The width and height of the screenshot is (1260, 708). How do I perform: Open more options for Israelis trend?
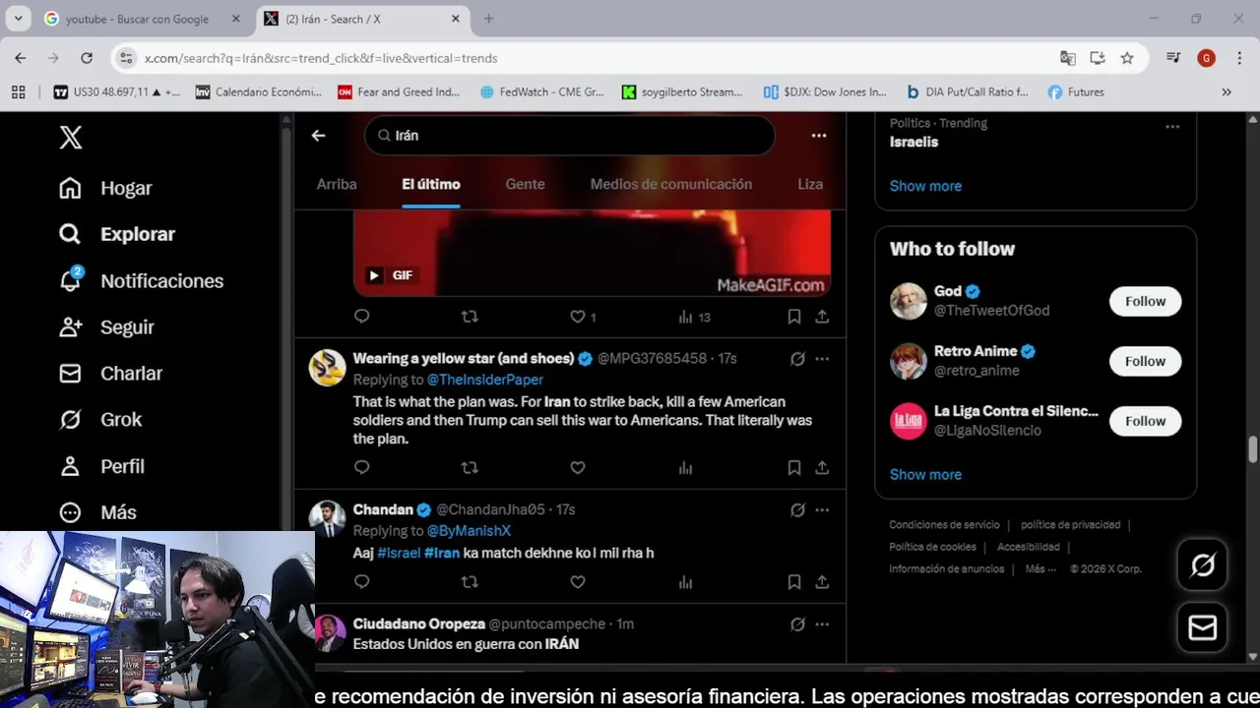point(1172,127)
